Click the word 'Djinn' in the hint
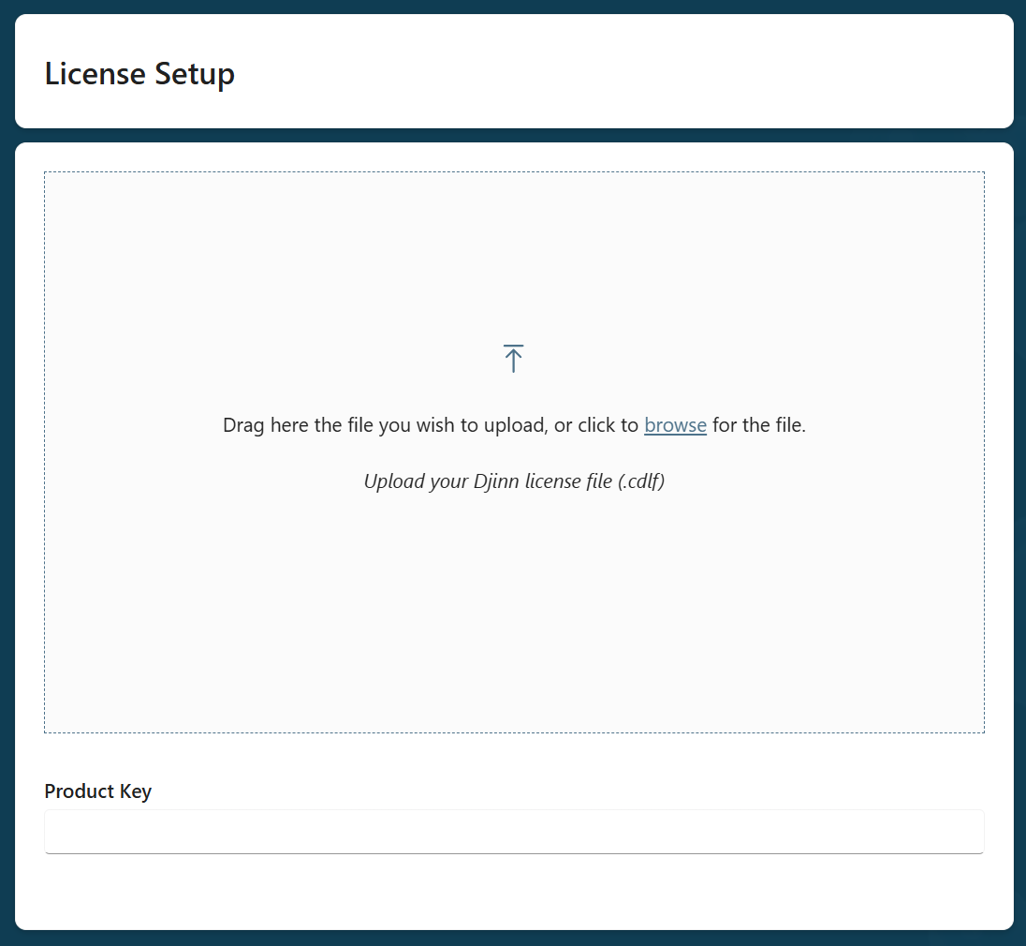 498,481
